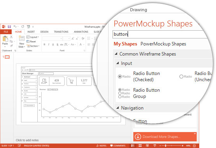Open the Customize Quick Access Toolbar dropdown

pos(33,27)
